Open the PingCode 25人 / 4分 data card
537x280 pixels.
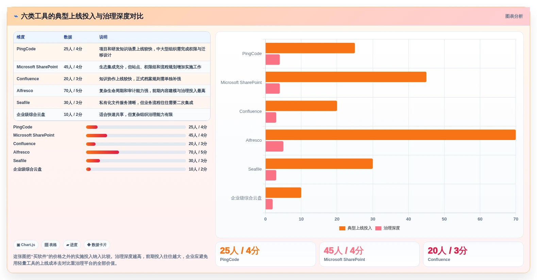pos(266,254)
